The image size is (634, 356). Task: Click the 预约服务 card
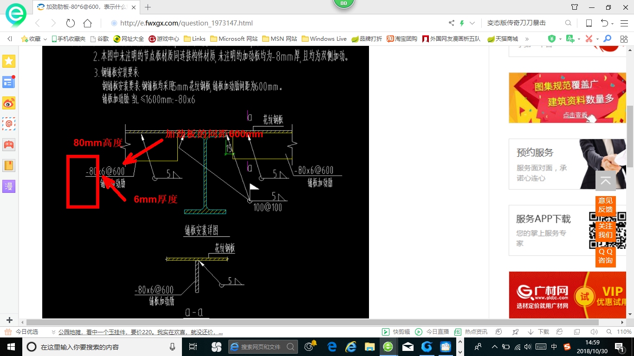[567, 164]
